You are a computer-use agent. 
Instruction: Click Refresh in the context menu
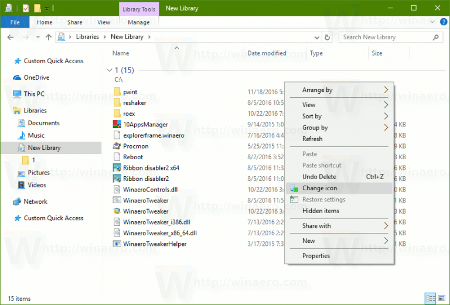pos(339,139)
